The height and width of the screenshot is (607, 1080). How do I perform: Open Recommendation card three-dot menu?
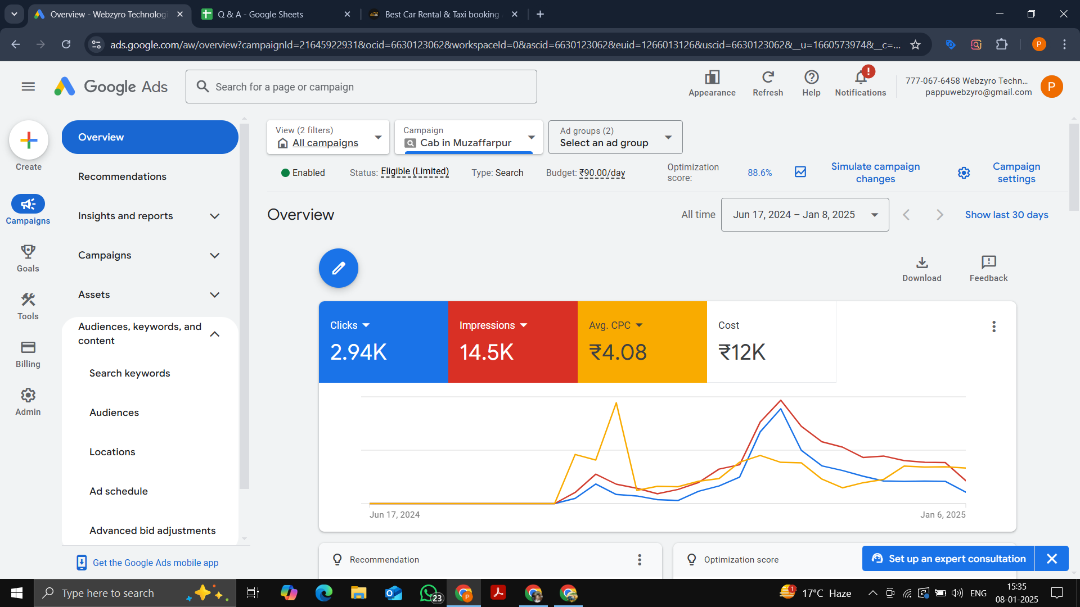pos(640,559)
